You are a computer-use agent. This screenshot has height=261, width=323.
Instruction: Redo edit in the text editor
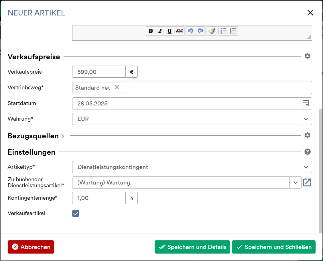click(200, 31)
